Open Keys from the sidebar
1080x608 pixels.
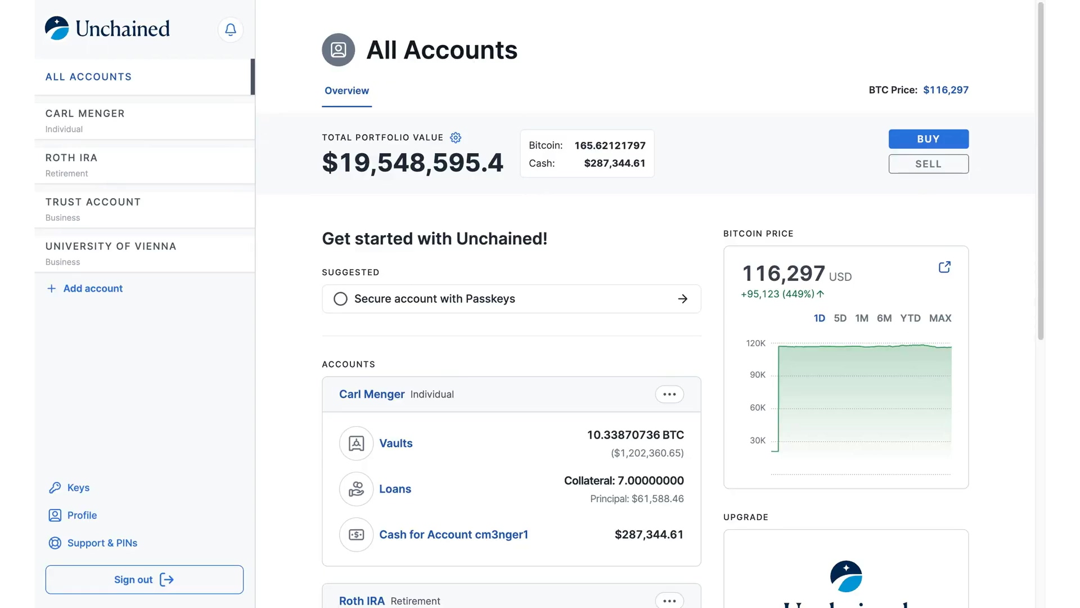coord(78,488)
